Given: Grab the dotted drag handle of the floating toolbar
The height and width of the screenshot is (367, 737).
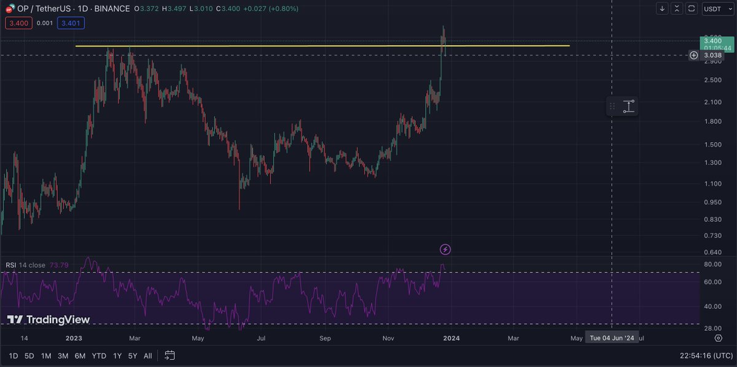Looking at the screenshot, I should [612, 106].
